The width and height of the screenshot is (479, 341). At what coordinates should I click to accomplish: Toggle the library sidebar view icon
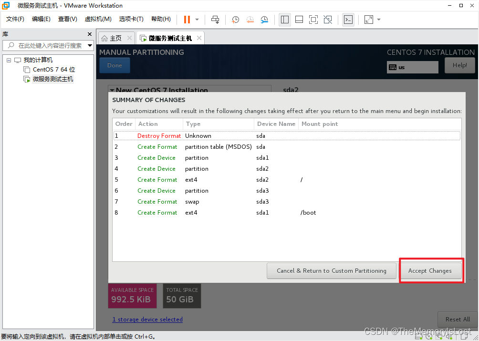tap(285, 20)
